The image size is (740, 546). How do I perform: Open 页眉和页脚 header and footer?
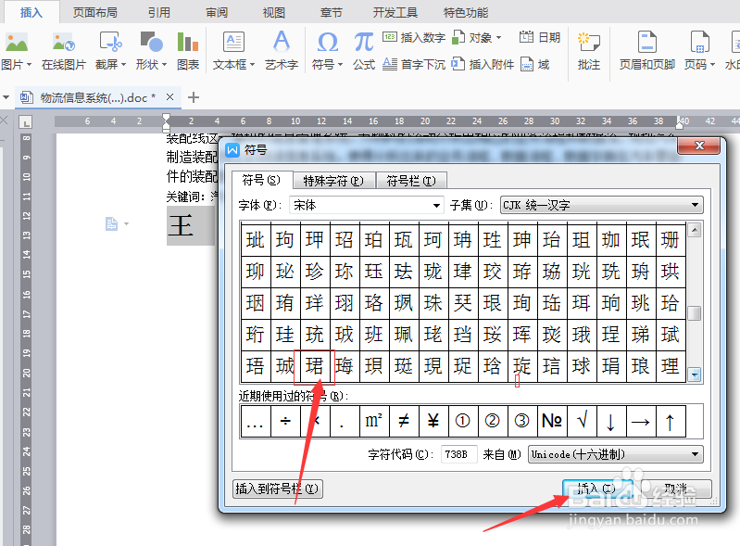tap(647, 51)
